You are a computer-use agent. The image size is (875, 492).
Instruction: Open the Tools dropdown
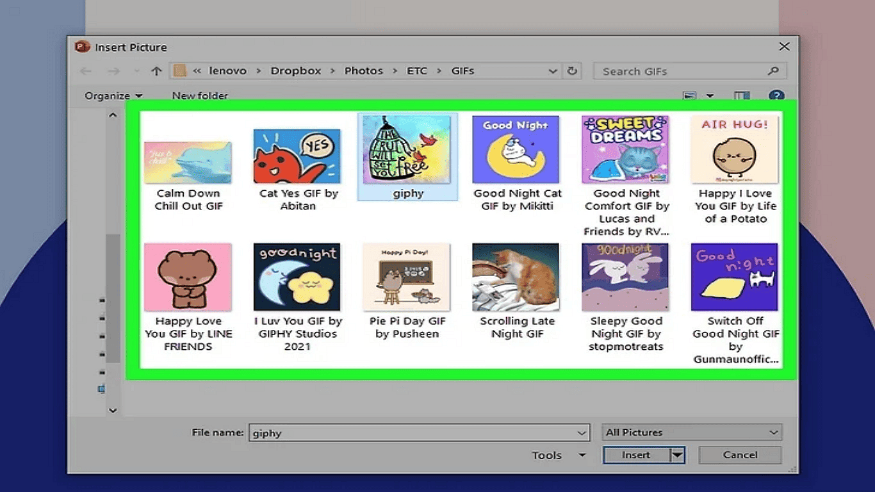559,455
